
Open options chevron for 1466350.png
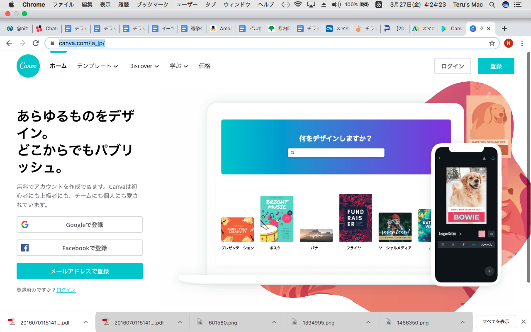(463, 322)
